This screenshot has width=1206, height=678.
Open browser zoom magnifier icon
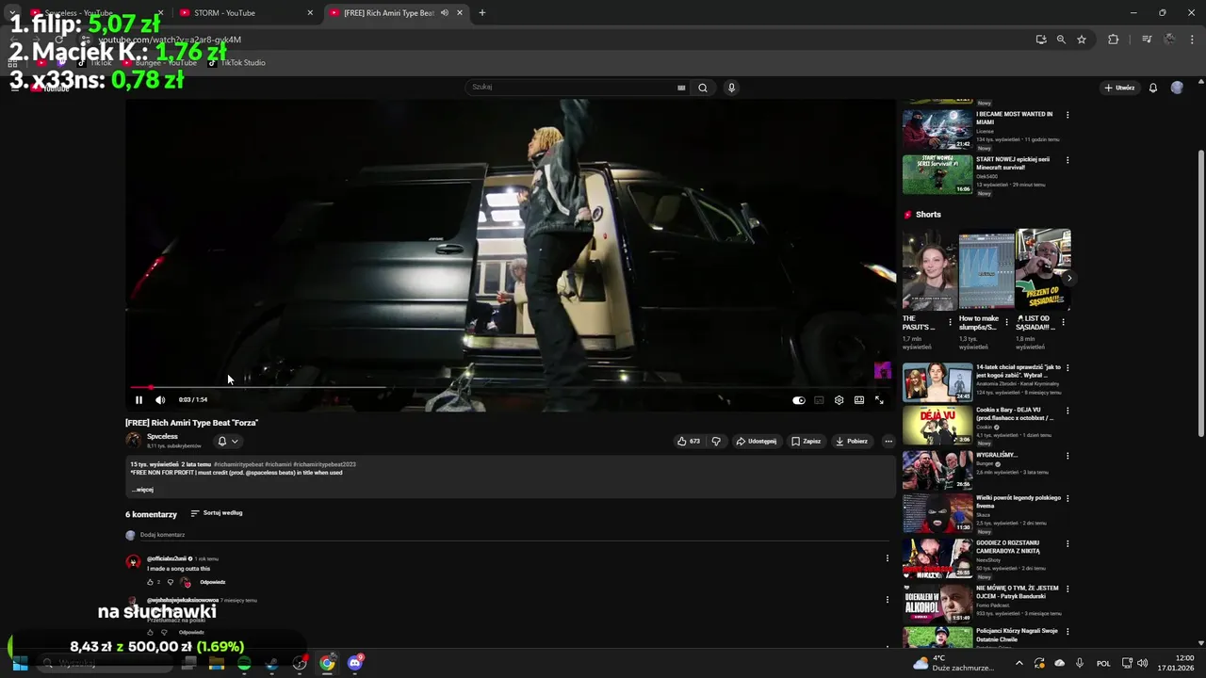[x=1061, y=40]
